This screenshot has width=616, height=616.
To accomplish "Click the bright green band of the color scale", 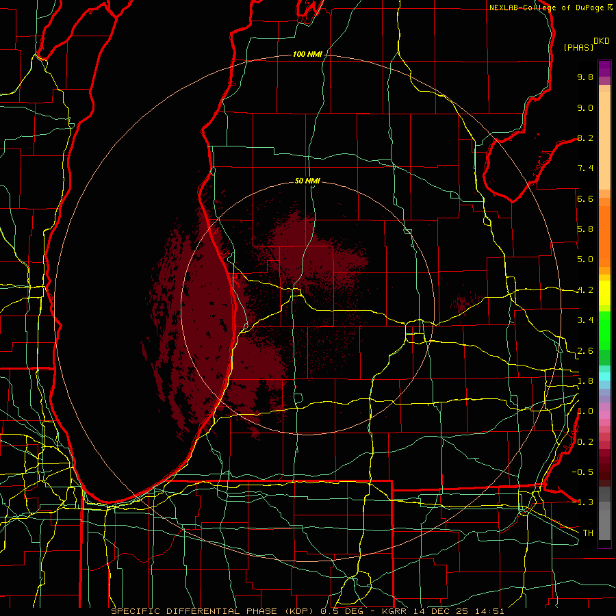I will (604, 330).
